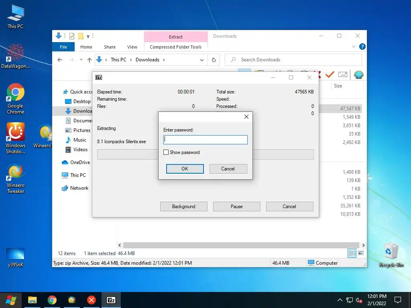411x308 pixels.
Task: Click the orange checkmark toolbar icon
Action: 330,75
